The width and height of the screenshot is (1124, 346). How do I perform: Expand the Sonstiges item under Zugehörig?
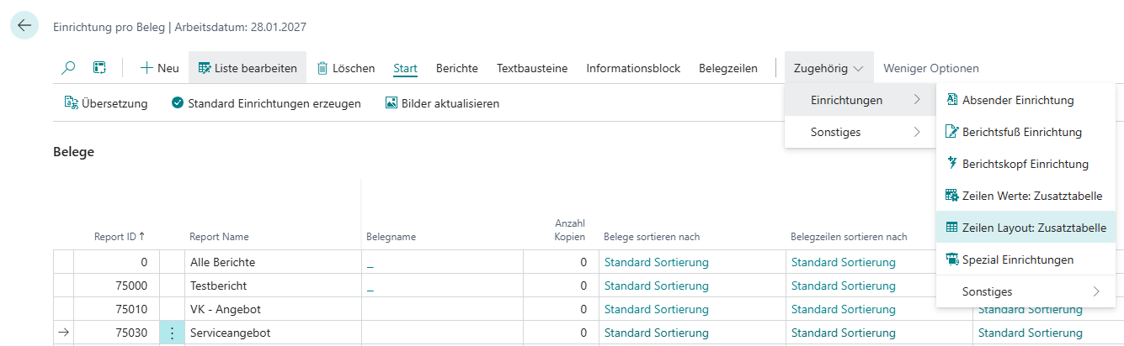pyautogui.click(x=860, y=132)
